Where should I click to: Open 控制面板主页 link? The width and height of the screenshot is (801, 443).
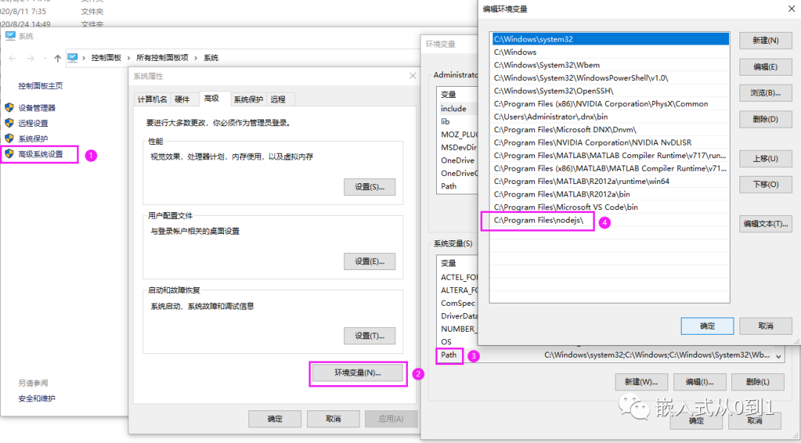pos(40,86)
